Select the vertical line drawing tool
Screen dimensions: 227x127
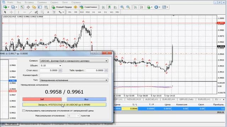point(18,12)
